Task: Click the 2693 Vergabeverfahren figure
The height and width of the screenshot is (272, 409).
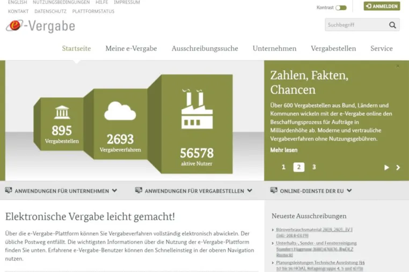Action: (120, 143)
